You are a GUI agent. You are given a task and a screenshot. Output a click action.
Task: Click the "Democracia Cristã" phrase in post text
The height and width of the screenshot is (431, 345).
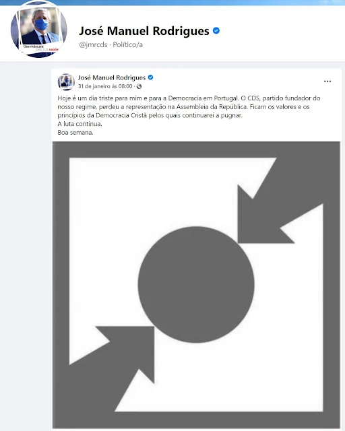121,115
